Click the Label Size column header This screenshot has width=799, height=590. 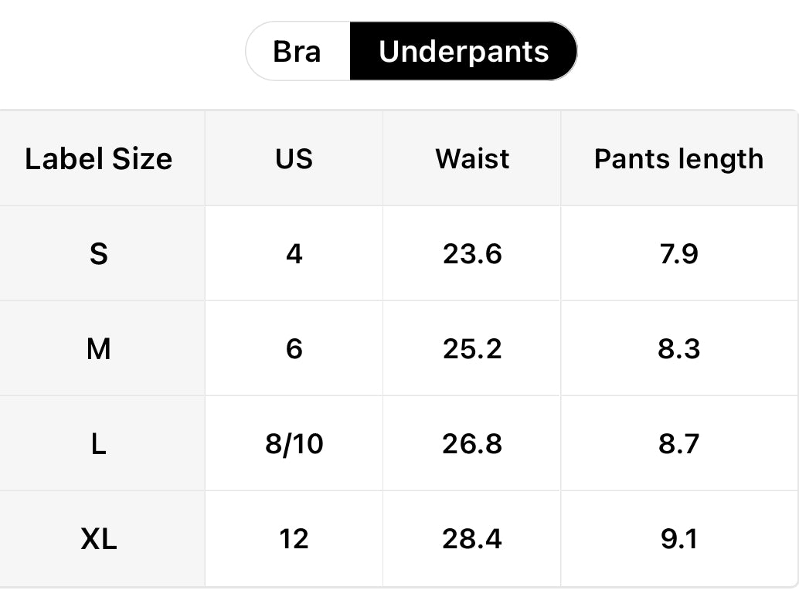click(99, 159)
